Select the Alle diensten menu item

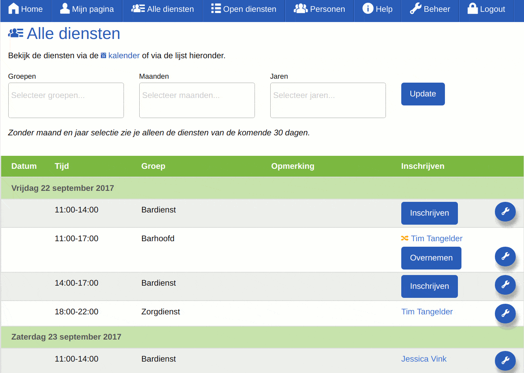click(162, 9)
